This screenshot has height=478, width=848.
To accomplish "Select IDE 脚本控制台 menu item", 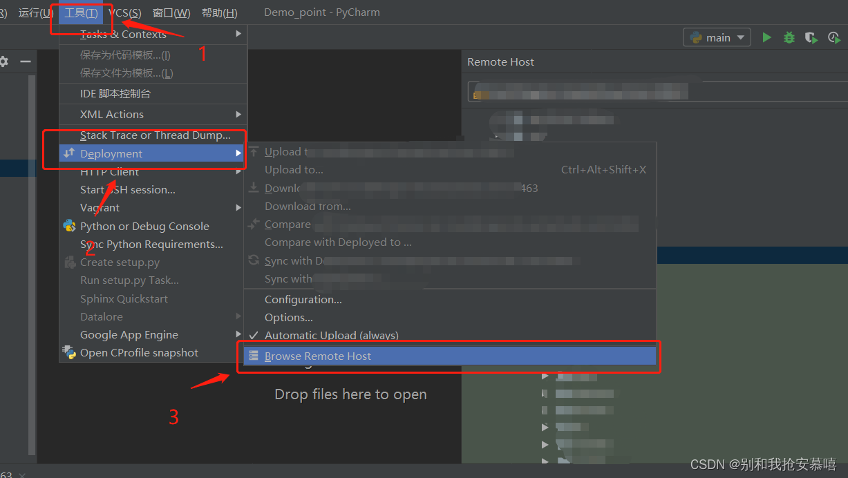I will pyautogui.click(x=153, y=93).
